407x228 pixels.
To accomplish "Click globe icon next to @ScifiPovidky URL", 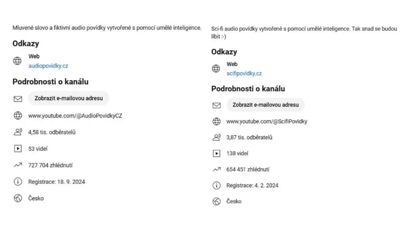I will (x=217, y=121).
